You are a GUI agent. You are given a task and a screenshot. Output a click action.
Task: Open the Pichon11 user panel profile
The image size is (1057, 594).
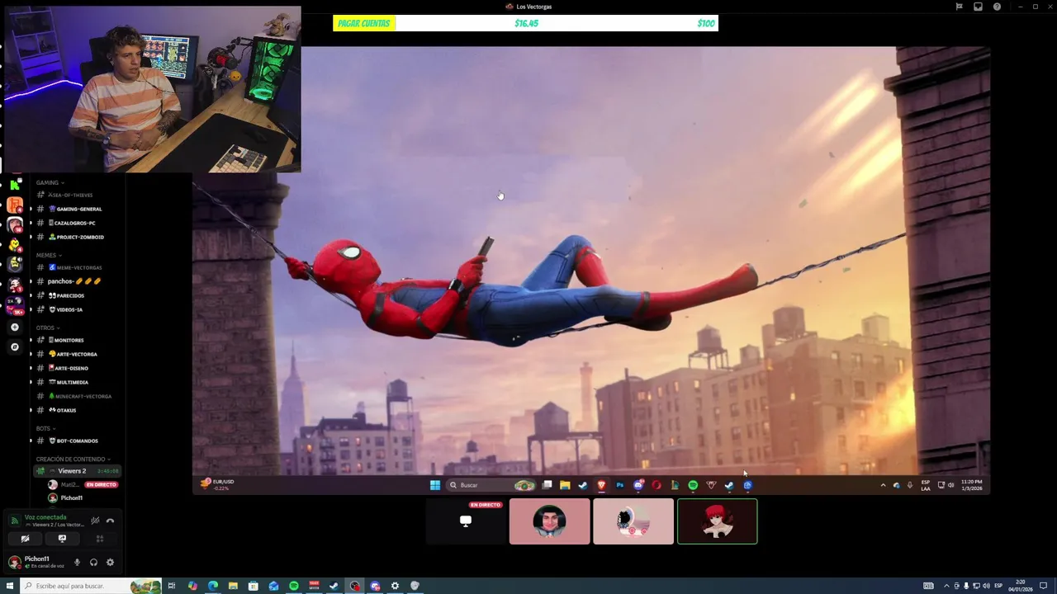click(37, 563)
